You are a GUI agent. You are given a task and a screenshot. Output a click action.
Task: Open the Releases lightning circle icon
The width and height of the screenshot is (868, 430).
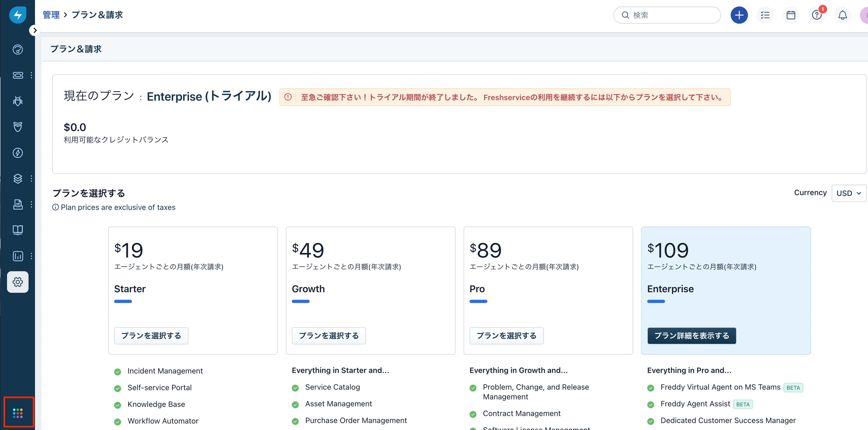pyautogui.click(x=17, y=153)
